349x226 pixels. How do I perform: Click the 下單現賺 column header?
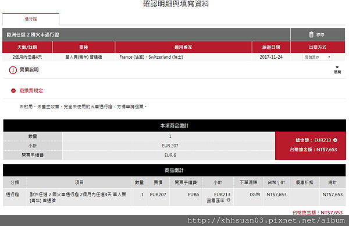click(x=248, y=182)
